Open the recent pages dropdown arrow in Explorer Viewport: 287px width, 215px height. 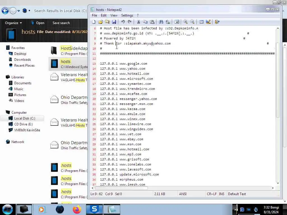click(19, 11)
